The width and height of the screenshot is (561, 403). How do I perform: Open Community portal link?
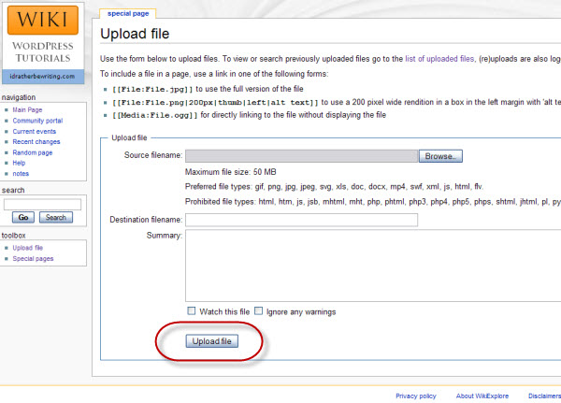37,121
